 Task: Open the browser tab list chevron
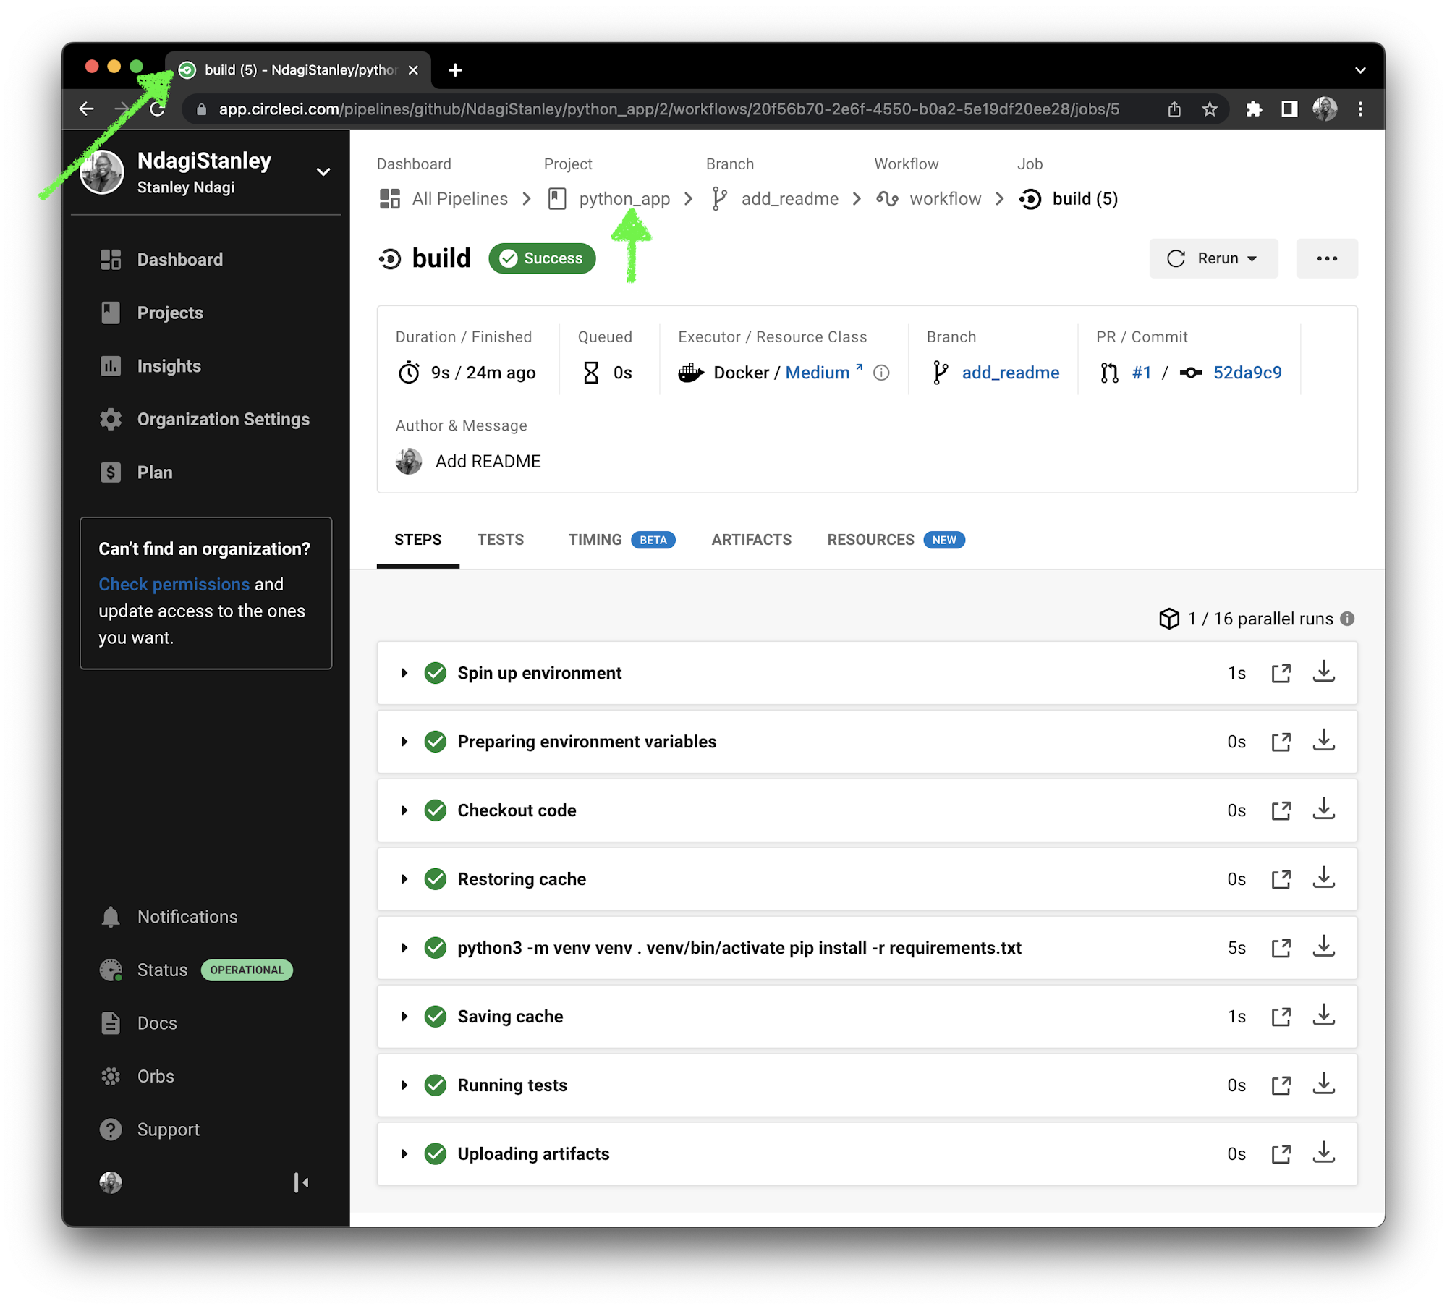tap(1360, 70)
